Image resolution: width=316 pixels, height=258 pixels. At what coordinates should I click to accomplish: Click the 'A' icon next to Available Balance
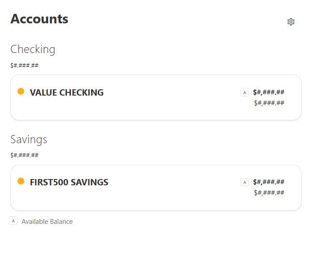13,221
